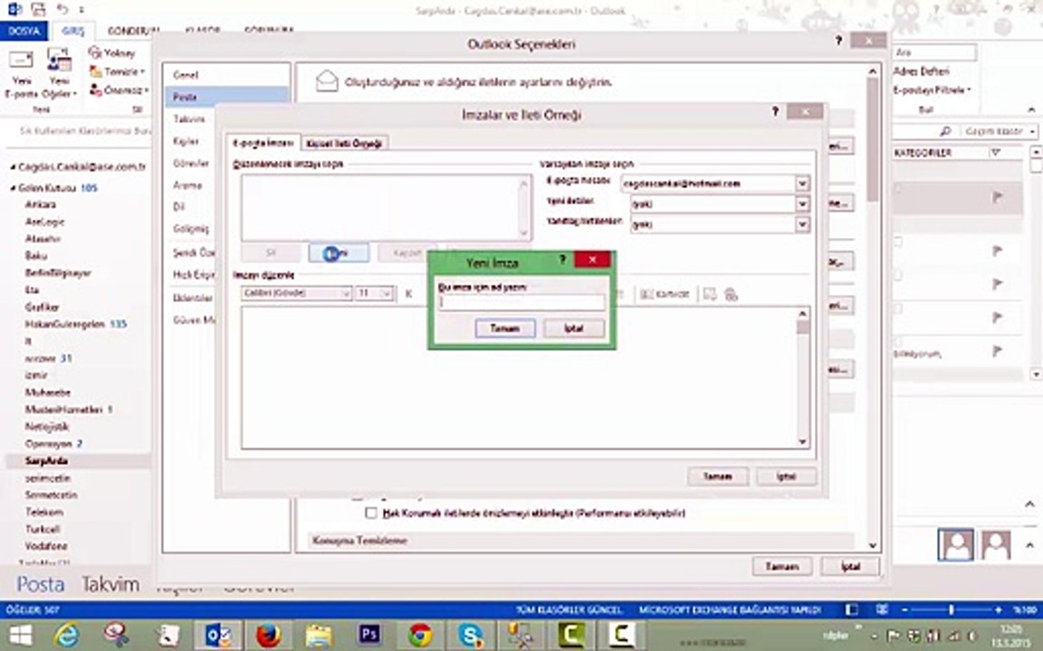Open the Yeni Öğeler ribbon icon
1043x651 pixels.
tap(59, 74)
